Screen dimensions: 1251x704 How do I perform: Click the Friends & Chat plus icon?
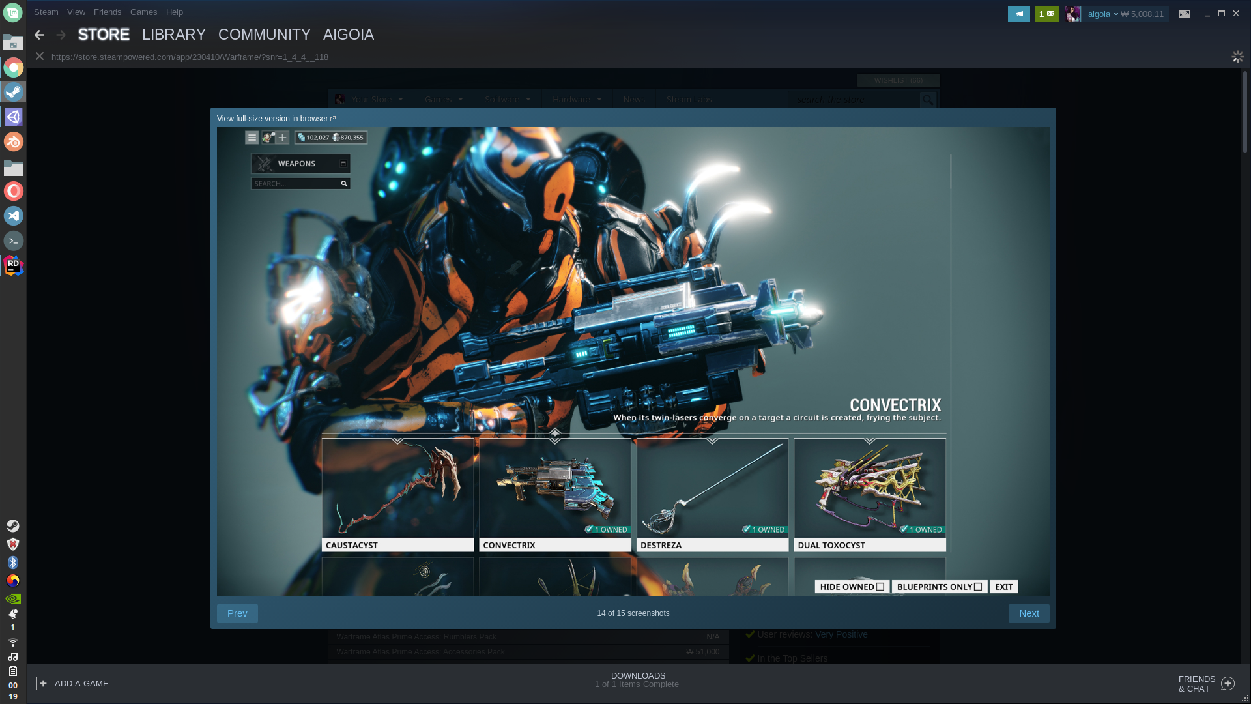coord(1228,683)
